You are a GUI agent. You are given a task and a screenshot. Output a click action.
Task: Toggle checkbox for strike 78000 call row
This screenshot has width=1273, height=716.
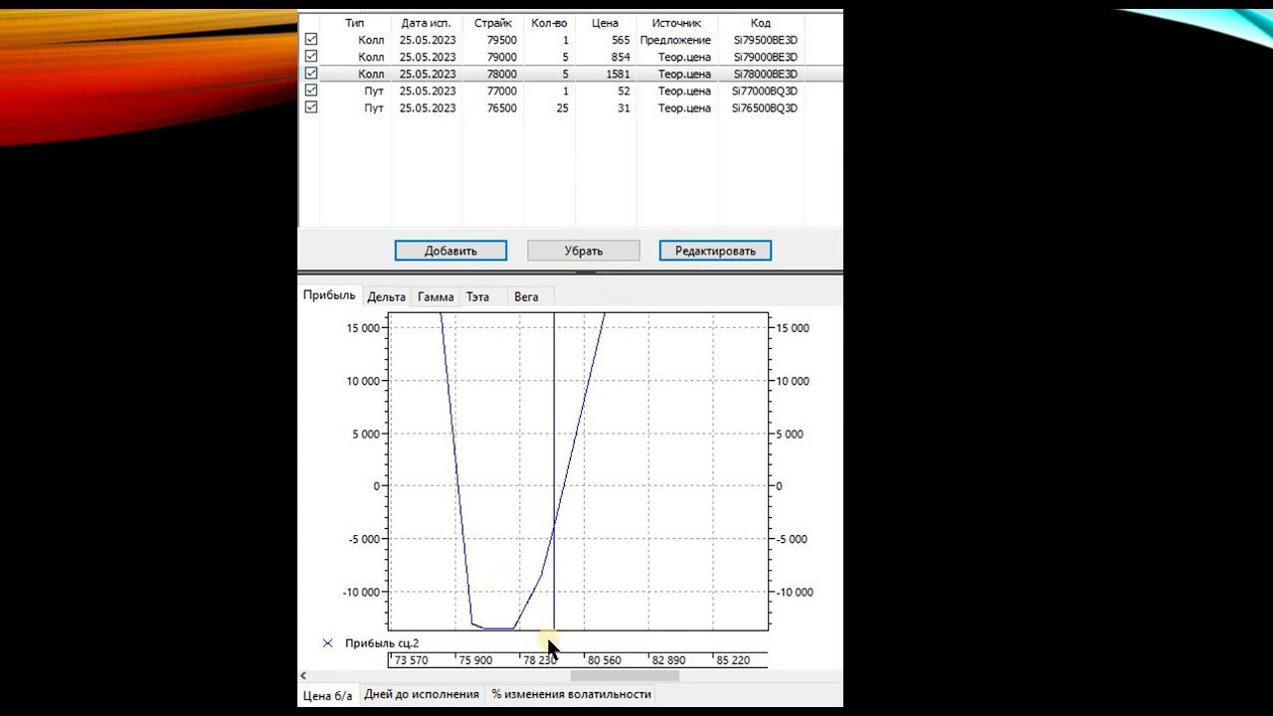pos(311,74)
